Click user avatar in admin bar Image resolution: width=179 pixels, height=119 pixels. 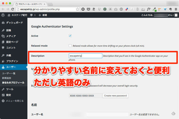click(x=176, y=15)
